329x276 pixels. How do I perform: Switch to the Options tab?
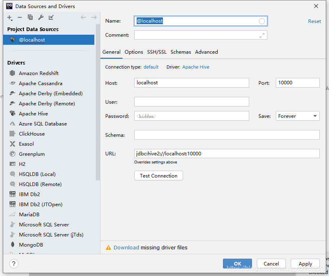(x=134, y=52)
